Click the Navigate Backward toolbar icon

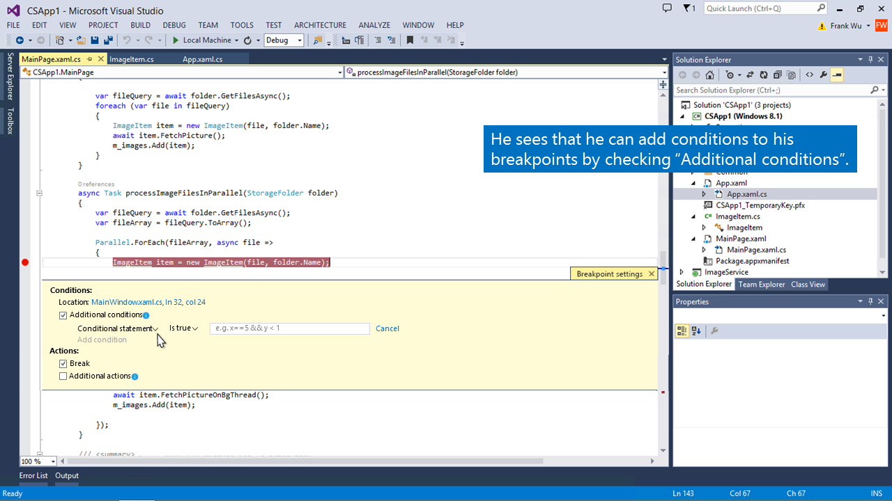click(20, 40)
